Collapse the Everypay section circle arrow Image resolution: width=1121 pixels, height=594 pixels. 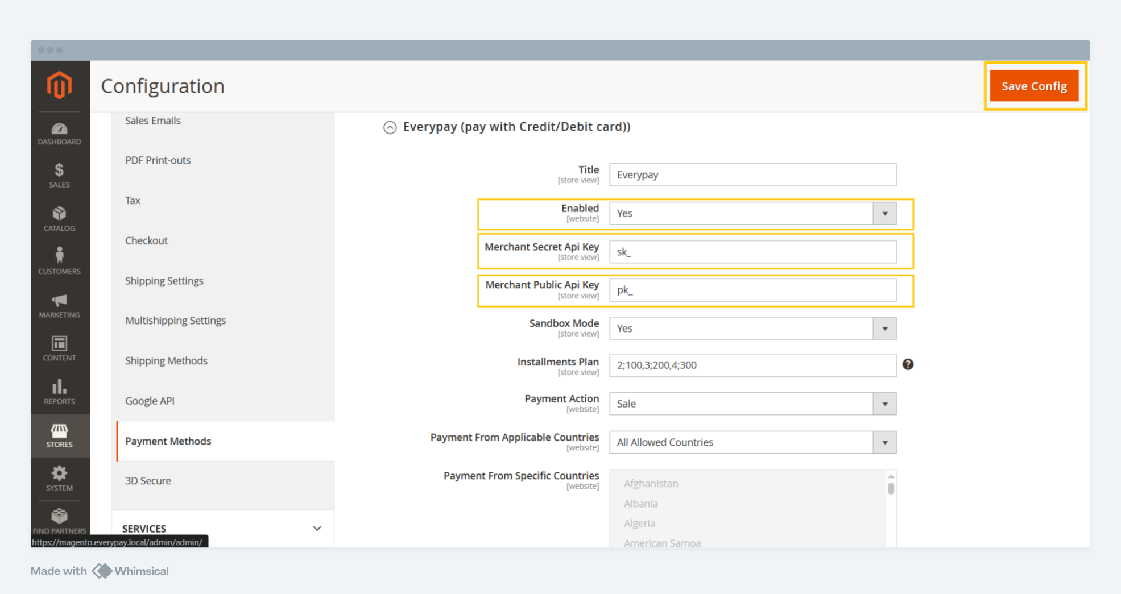(x=390, y=127)
